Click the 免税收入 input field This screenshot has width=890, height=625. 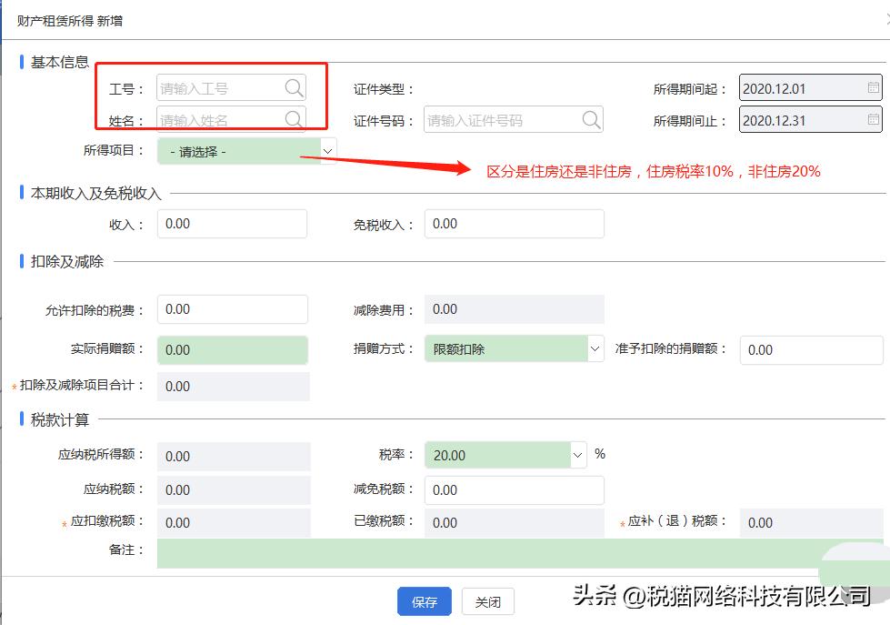pos(514,223)
